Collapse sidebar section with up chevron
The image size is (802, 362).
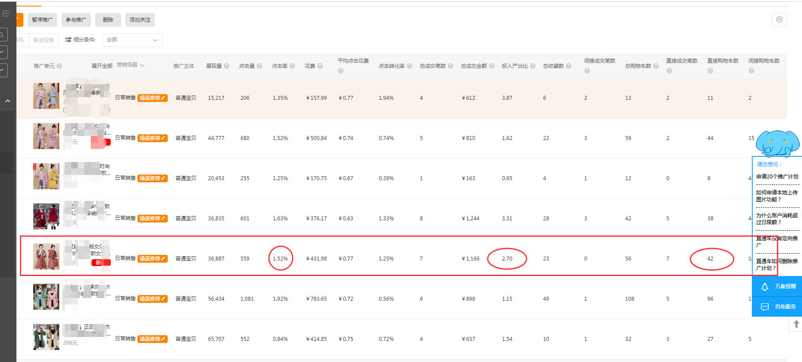7,101
